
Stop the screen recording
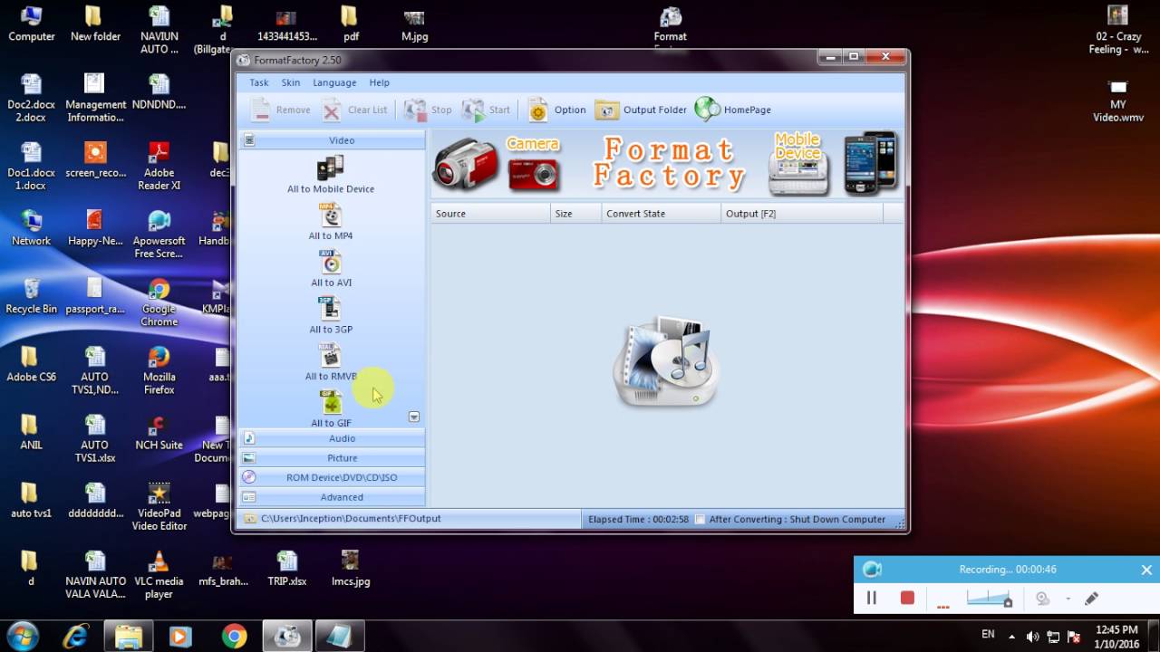click(x=907, y=598)
